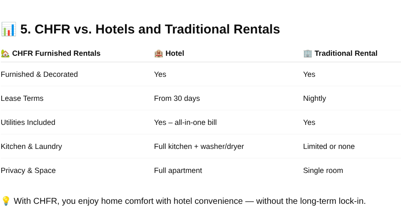Click the 'Full kitchen + washer/dryer' cell

(199, 146)
